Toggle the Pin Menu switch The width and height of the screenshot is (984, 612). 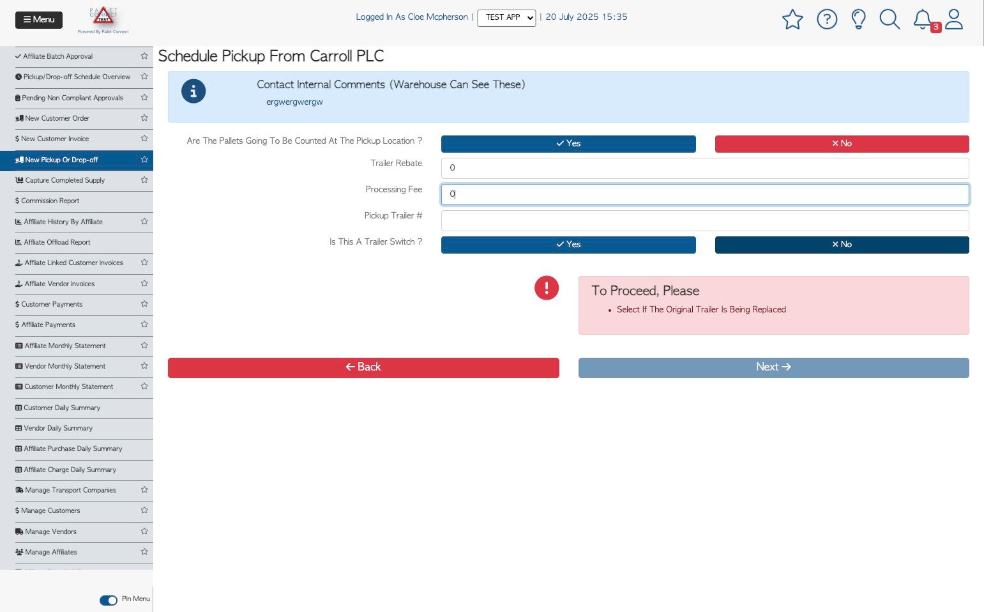[x=109, y=600]
